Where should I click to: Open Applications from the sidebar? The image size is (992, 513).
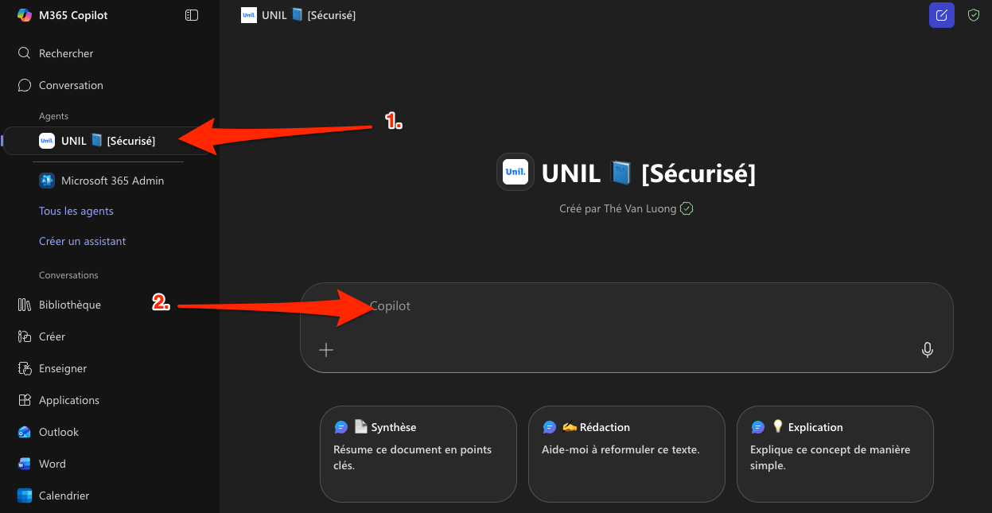[68, 400]
